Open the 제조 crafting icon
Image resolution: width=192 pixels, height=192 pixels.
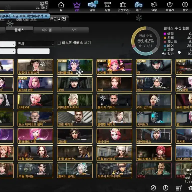tap(138, 6)
